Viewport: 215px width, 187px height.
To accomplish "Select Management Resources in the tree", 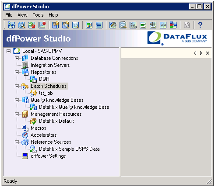I will pyautogui.click(x=56, y=114).
